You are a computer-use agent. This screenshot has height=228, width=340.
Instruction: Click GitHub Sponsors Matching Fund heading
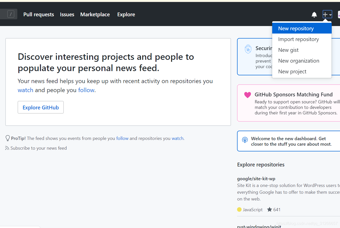point(294,95)
